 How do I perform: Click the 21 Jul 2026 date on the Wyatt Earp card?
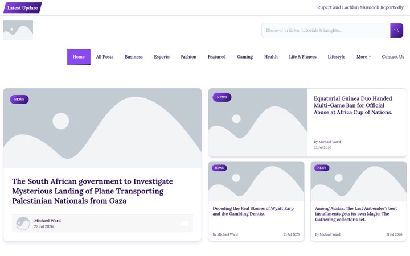point(292,234)
